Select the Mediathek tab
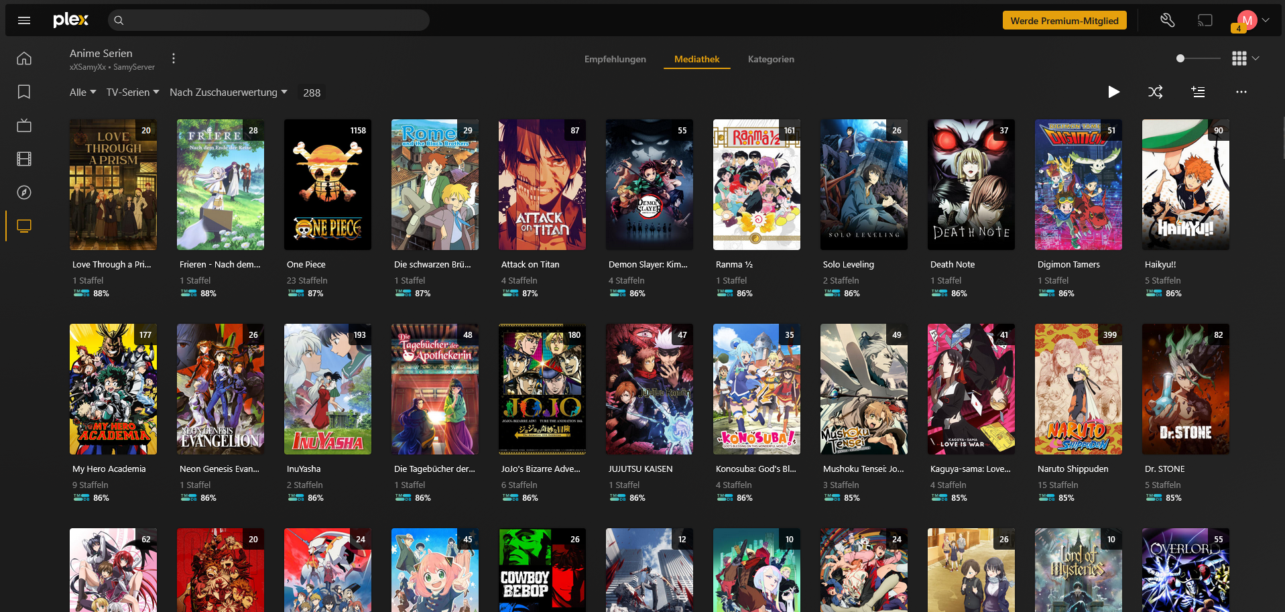The image size is (1285, 612). pyautogui.click(x=697, y=59)
